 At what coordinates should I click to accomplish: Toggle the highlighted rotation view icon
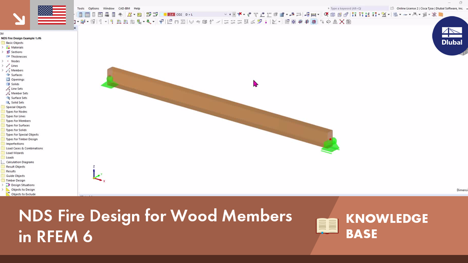(314, 22)
